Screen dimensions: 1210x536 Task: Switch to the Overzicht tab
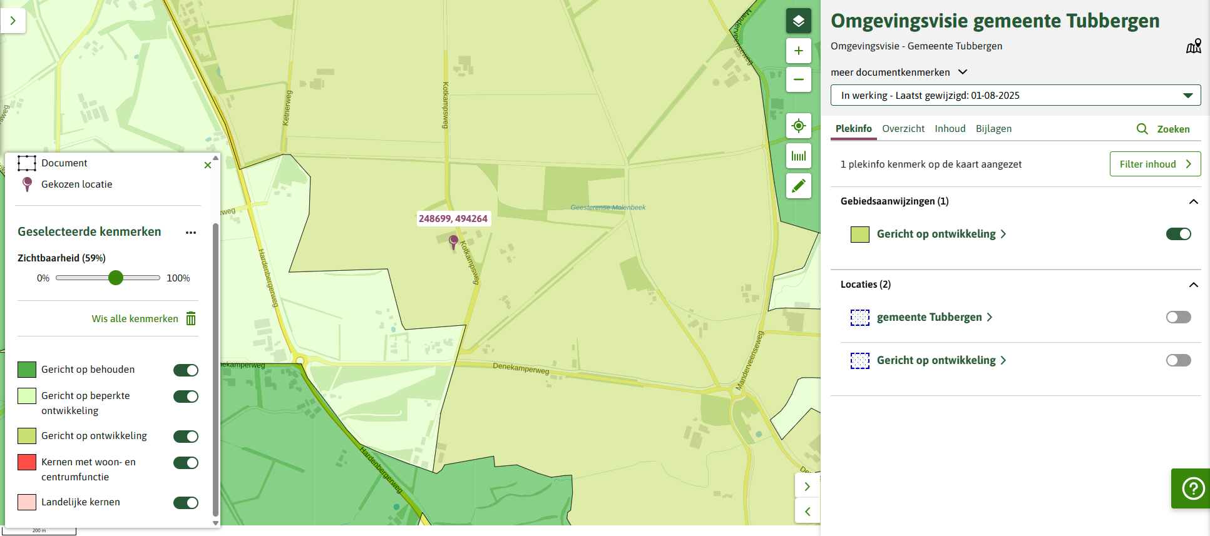point(903,129)
